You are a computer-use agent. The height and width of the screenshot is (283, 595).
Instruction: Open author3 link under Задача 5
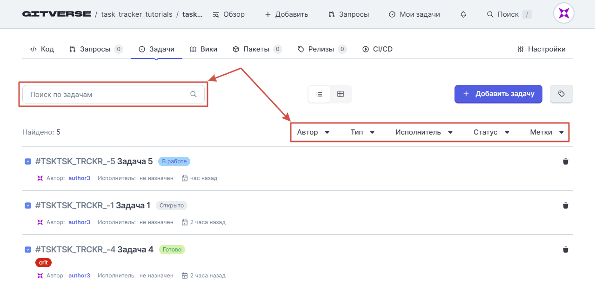80,178
